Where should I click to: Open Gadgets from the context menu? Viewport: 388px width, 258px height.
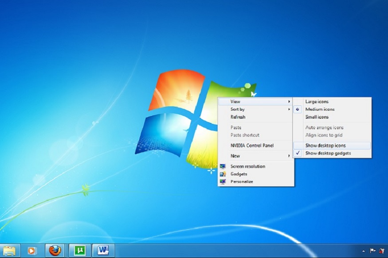coord(239,174)
